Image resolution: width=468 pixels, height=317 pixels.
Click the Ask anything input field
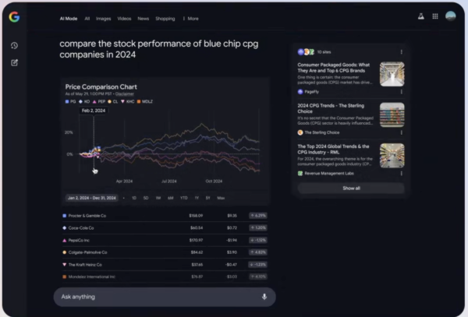pyautogui.click(x=156, y=297)
